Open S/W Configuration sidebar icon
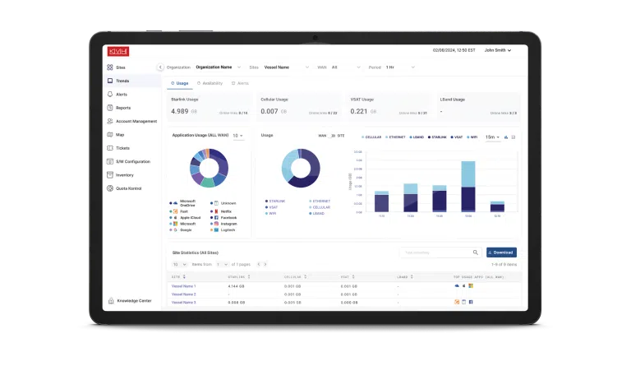The height and width of the screenshot is (380, 631). tap(110, 161)
